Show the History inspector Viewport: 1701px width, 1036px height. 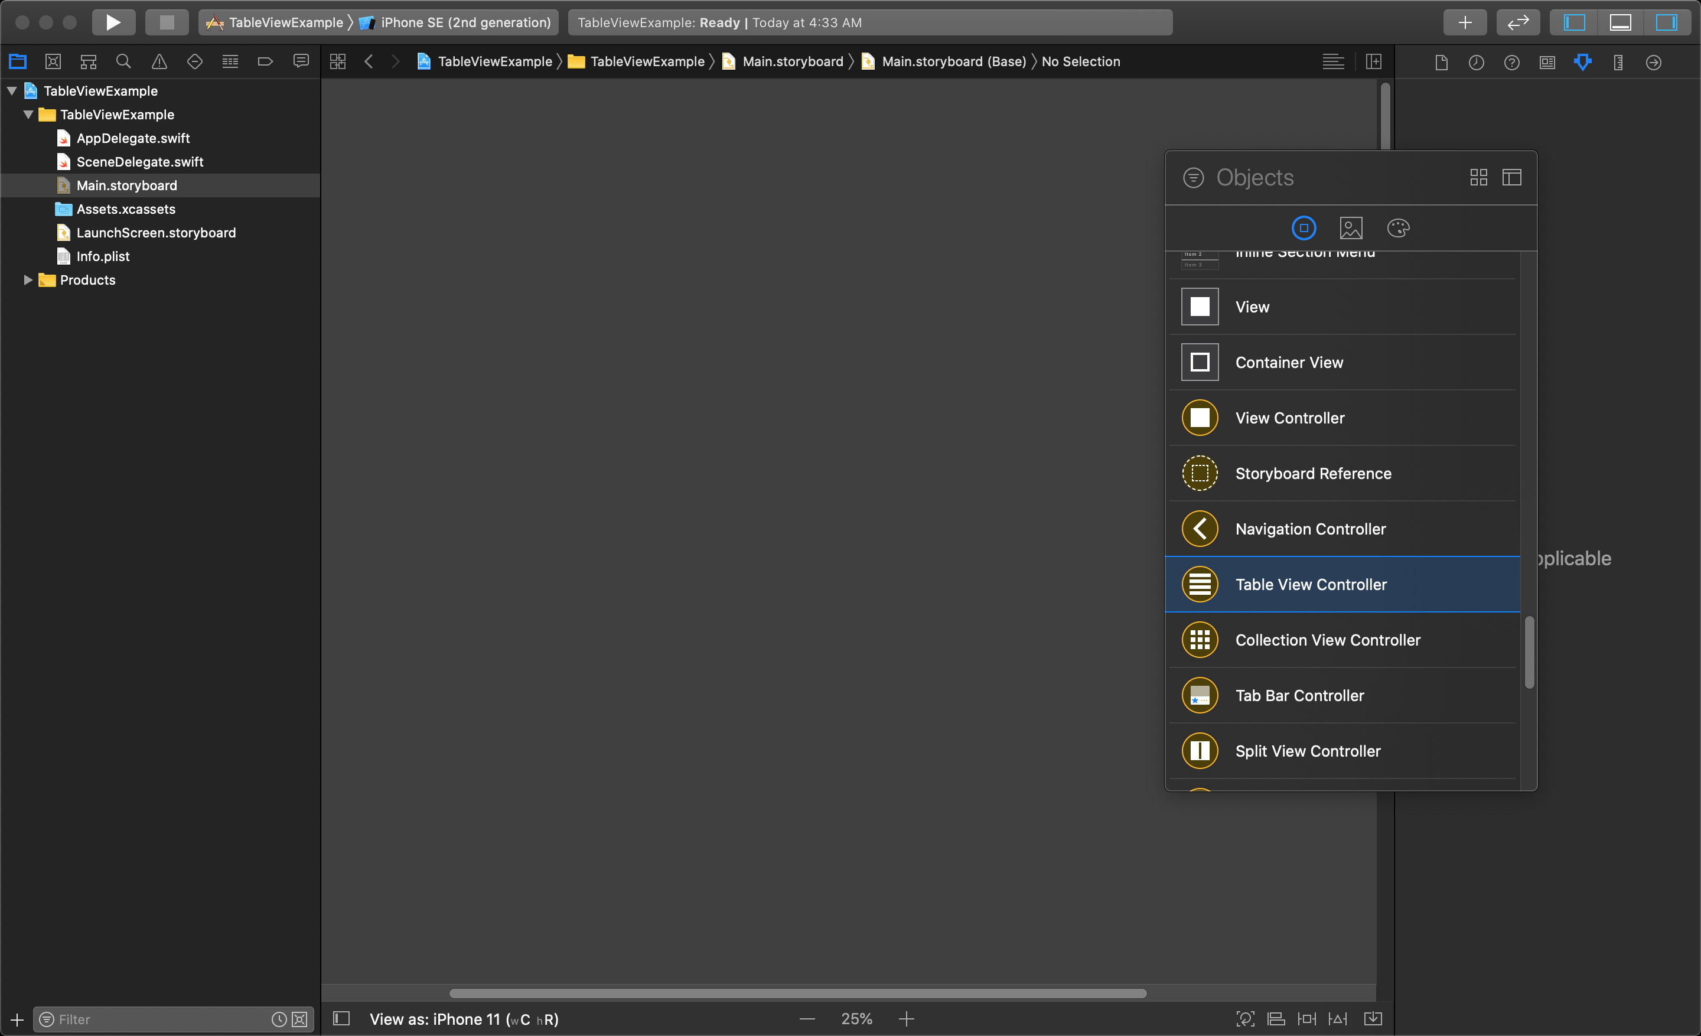[1476, 62]
